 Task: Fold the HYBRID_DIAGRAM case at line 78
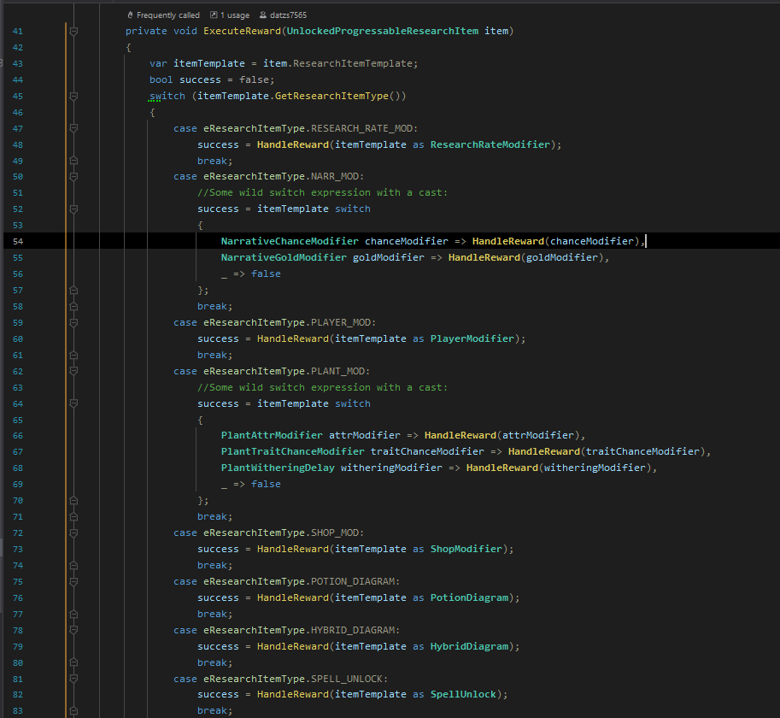[73, 630]
